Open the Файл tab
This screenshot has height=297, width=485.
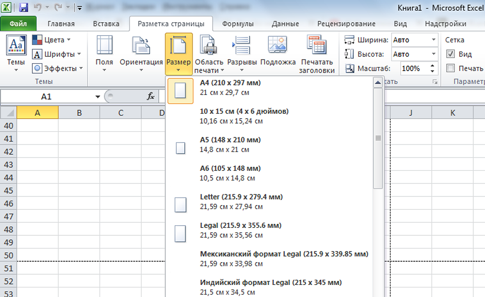pos(18,24)
